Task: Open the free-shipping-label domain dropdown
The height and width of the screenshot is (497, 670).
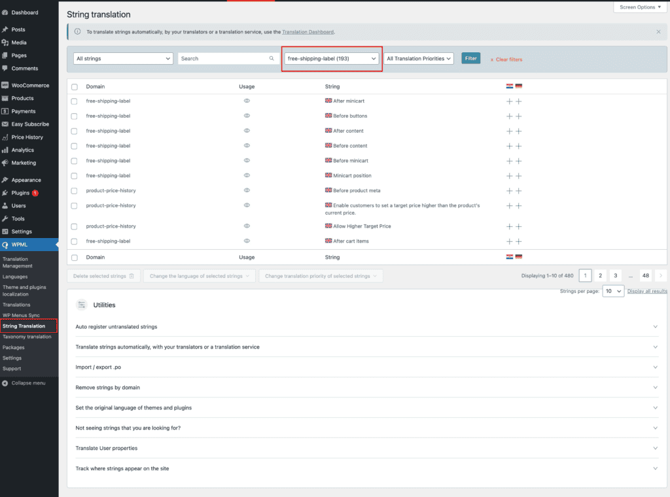Action: tap(332, 59)
